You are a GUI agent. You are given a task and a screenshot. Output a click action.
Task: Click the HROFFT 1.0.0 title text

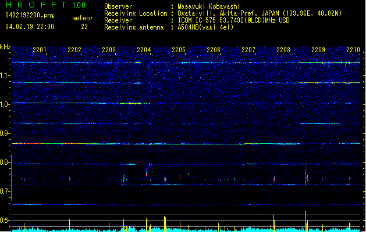[x=45, y=5]
